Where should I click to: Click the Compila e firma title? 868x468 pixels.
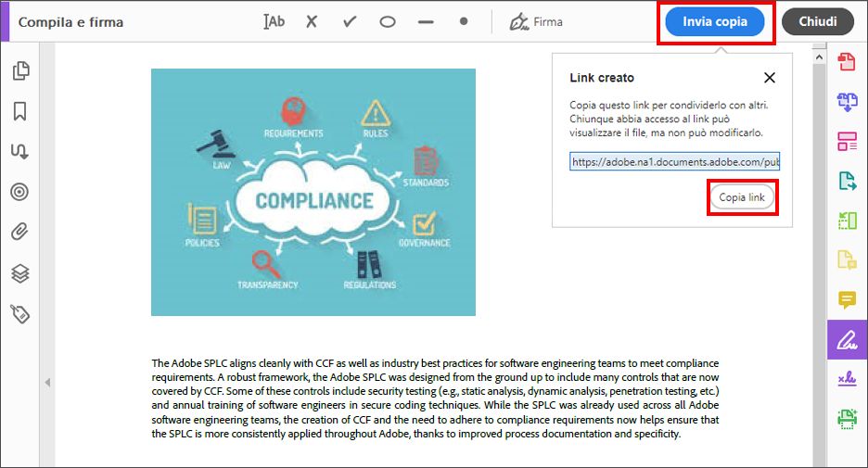pos(70,22)
